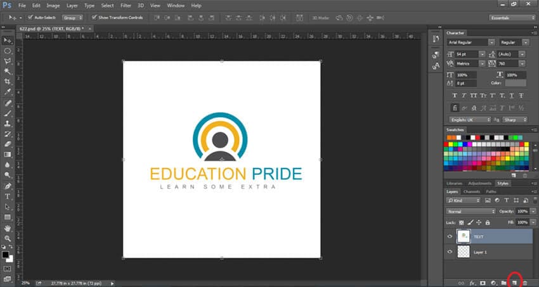Select the Clone Stamp tool
Screen dimensions: 539x287
coord(7,124)
